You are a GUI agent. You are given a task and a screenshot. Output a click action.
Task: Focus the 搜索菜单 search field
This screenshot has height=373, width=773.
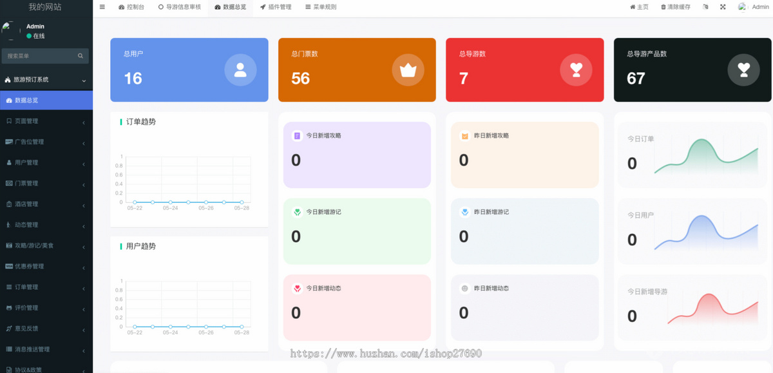(39, 56)
